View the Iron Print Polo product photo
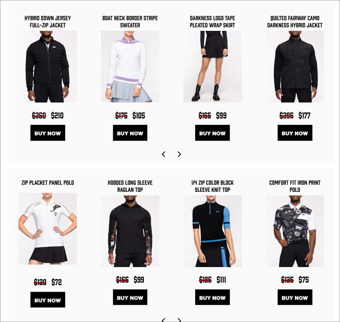The image size is (340, 322). point(295,231)
